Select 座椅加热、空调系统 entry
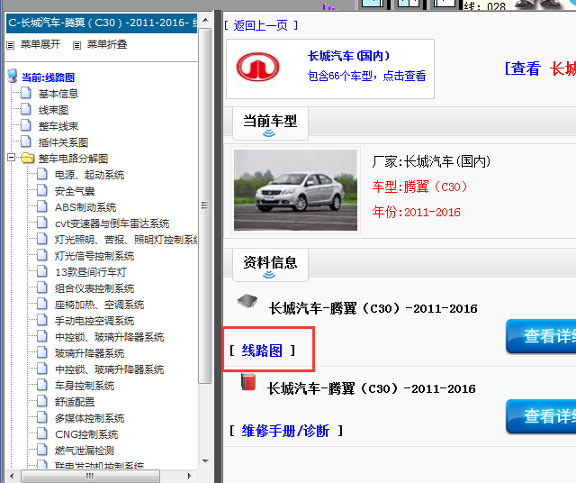 pyautogui.click(x=100, y=305)
